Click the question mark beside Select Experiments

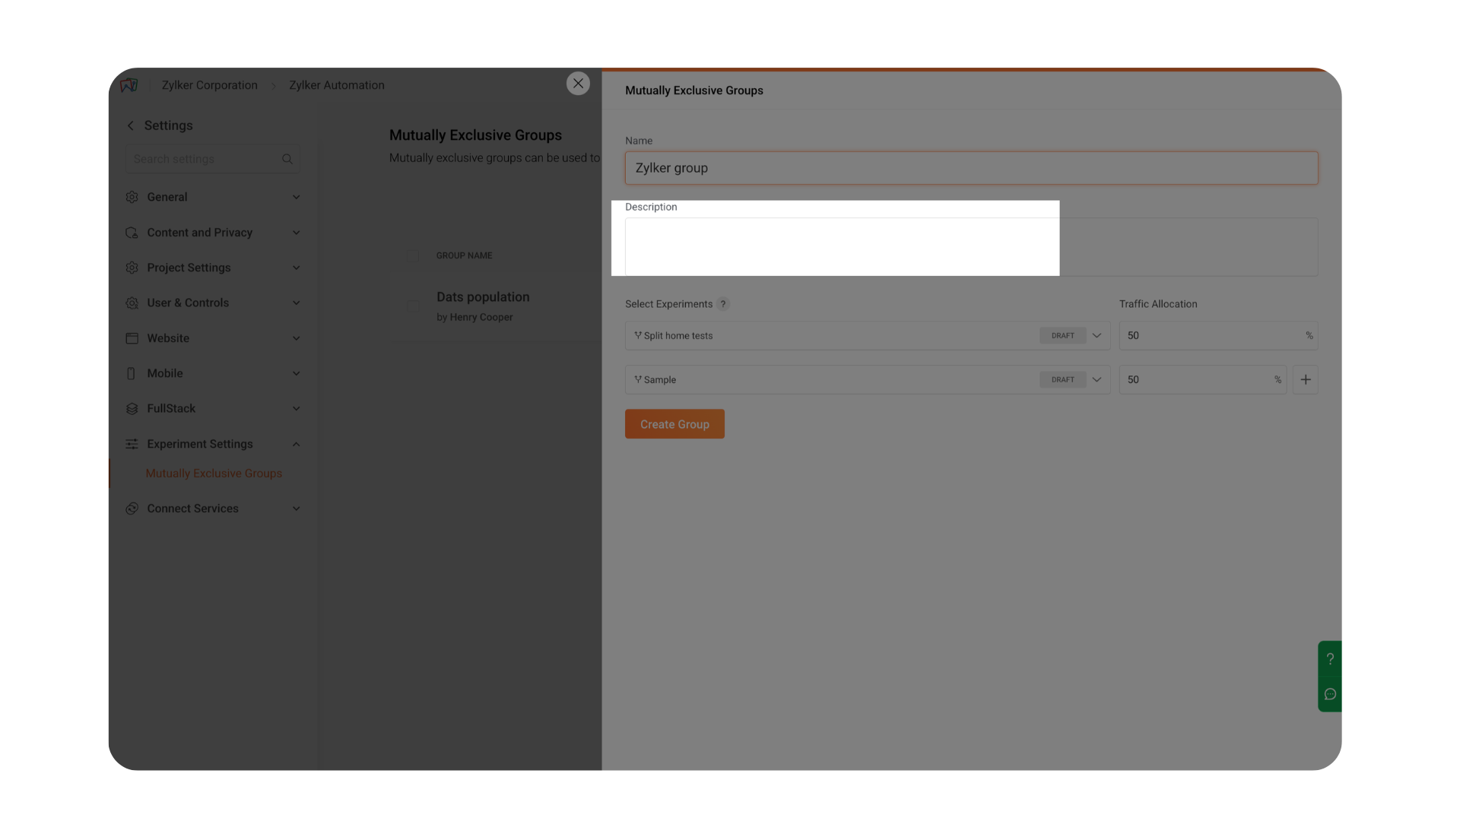coord(723,304)
